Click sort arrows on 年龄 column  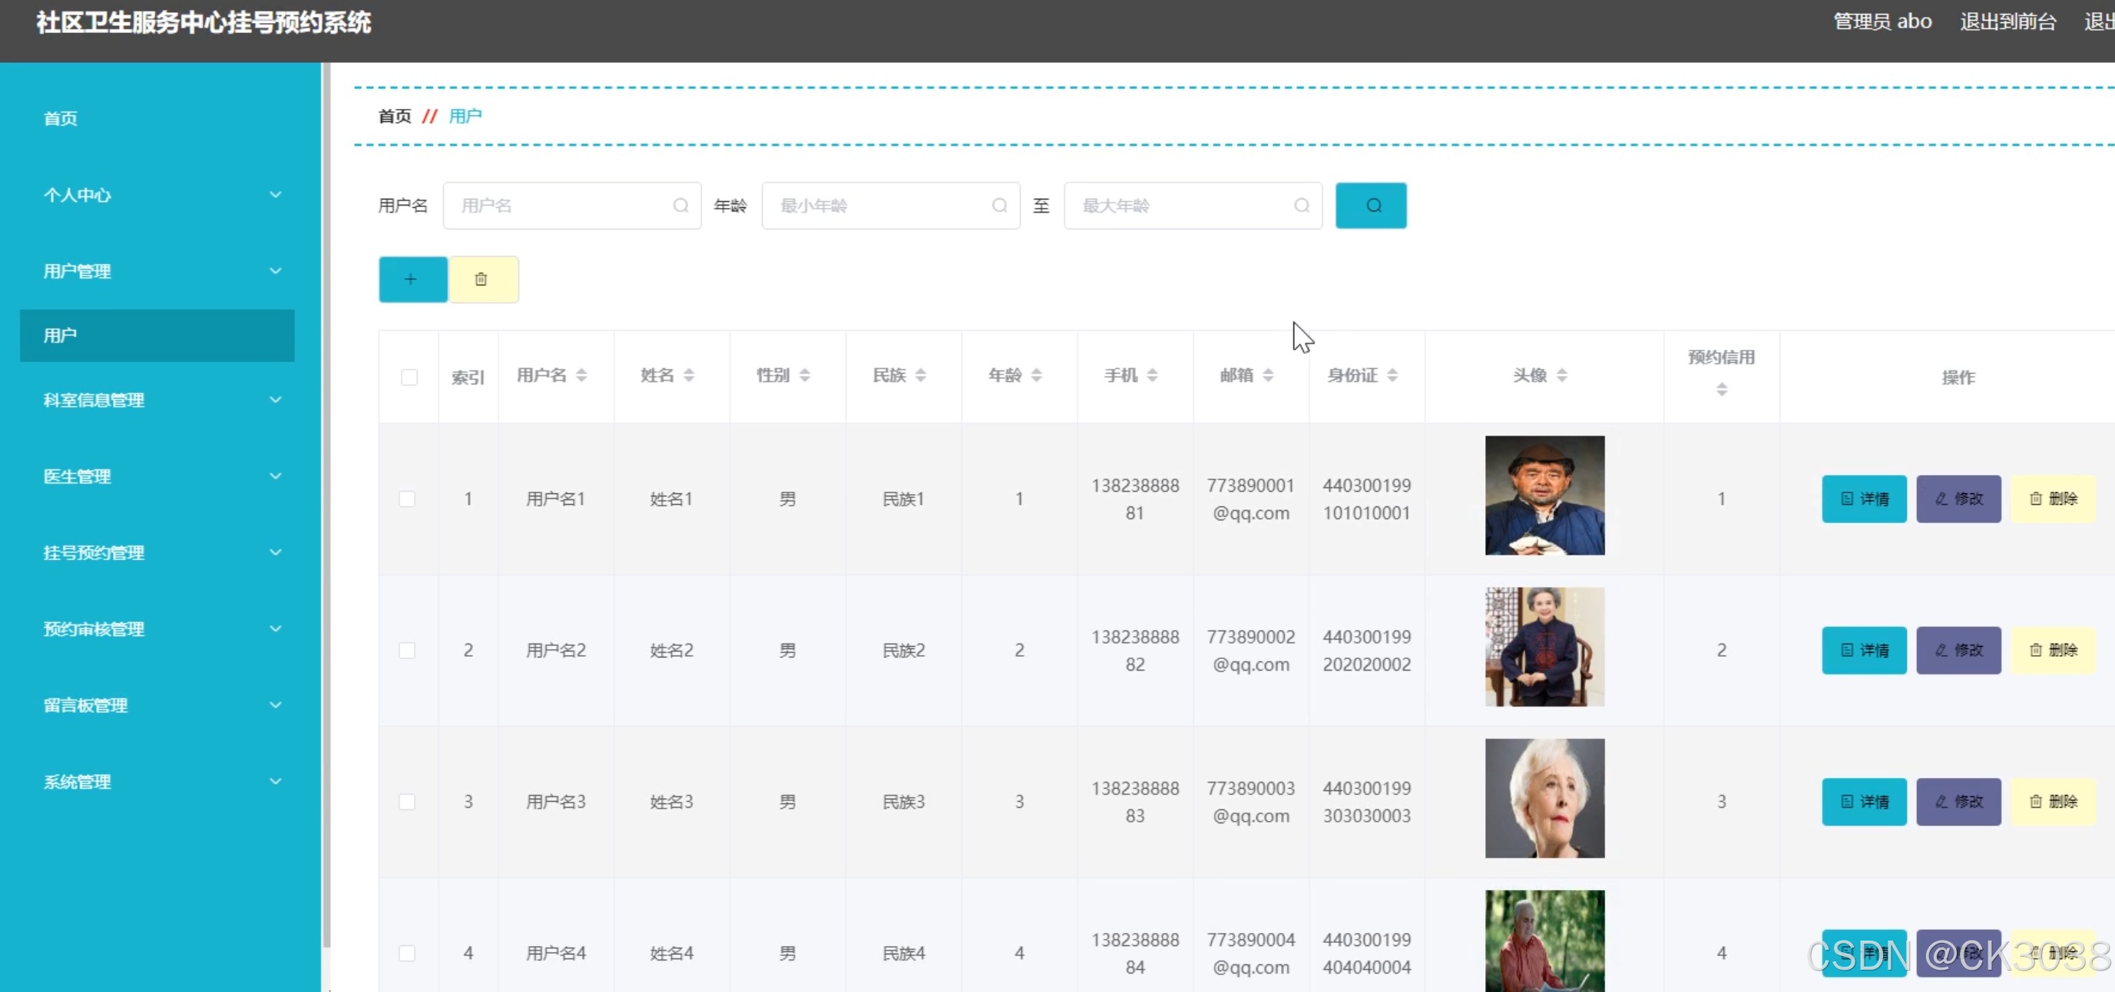coord(1036,375)
